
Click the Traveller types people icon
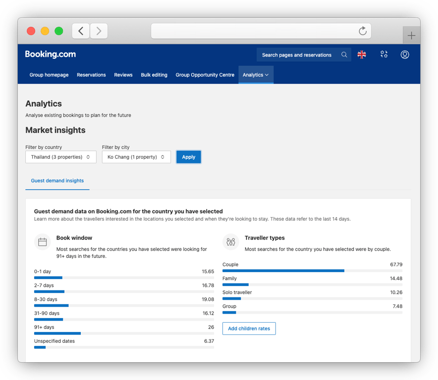point(231,242)
